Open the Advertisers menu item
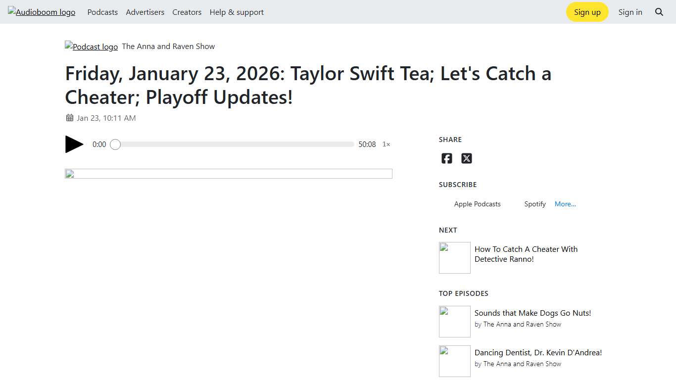 tap(145, 12)
